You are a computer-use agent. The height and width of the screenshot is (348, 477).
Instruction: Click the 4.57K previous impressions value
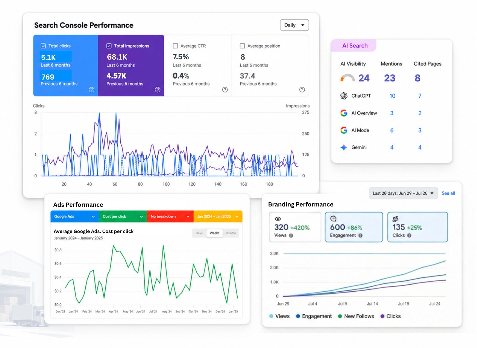click(x=117, y=76)
